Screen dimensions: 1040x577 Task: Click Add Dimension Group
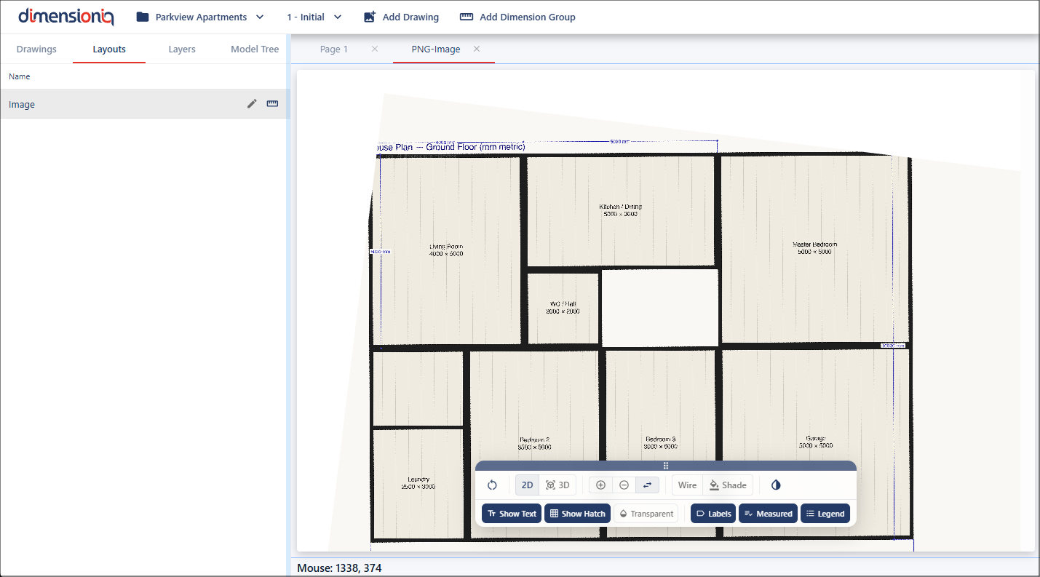point(517,17)
